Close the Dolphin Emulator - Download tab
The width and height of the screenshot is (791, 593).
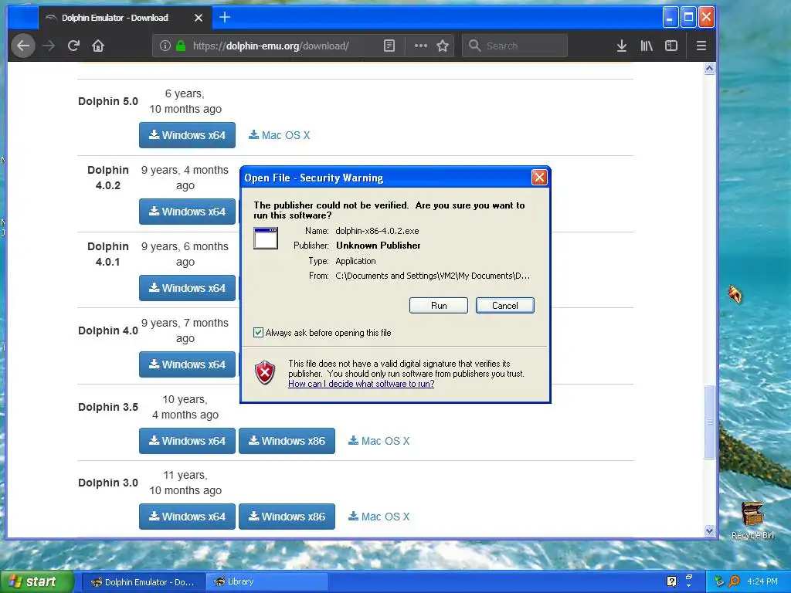pyautogui.click(x=199, y=18)
